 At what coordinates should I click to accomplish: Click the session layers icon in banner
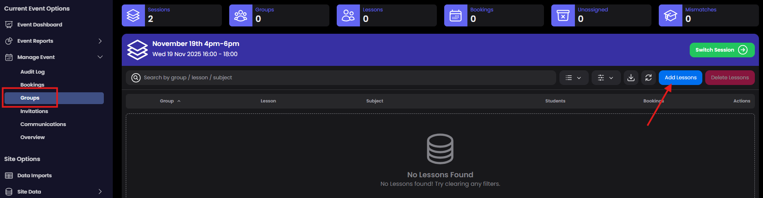[x=138, y=50]
